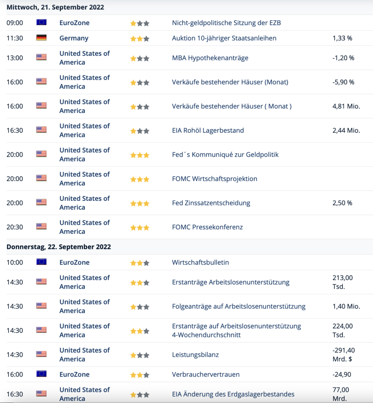The image size is (373, 403).
Task: Click US flag next to Leistungsbilanz row
Action: pos(41,354)
